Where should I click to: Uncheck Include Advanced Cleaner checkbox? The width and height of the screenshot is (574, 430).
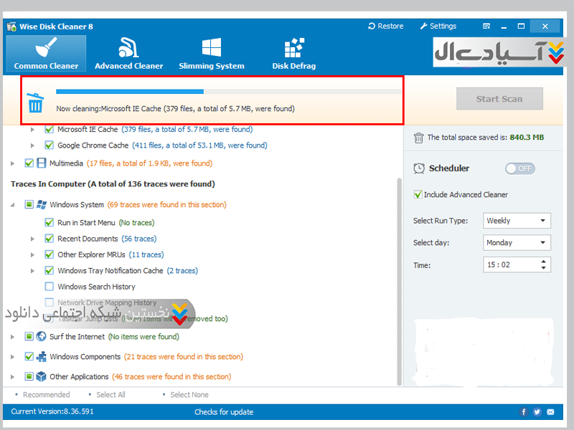(418, 194)
